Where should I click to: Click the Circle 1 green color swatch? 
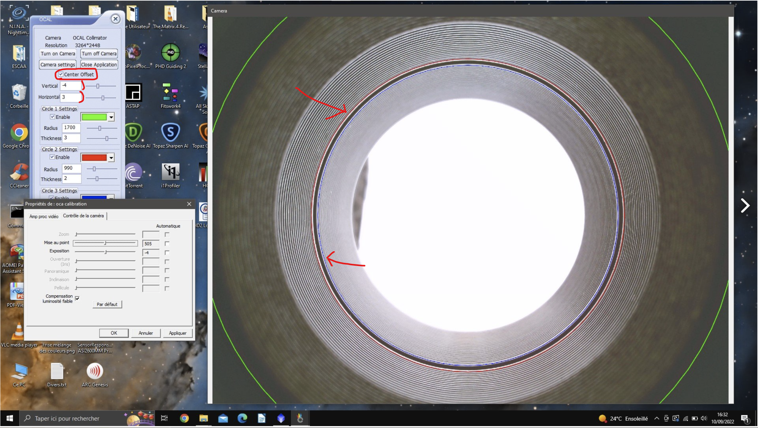94,117
